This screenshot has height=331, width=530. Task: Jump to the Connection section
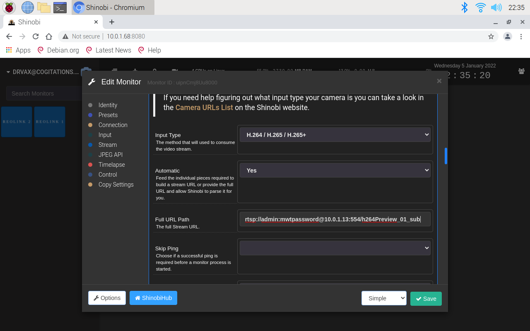coord(113,125)
